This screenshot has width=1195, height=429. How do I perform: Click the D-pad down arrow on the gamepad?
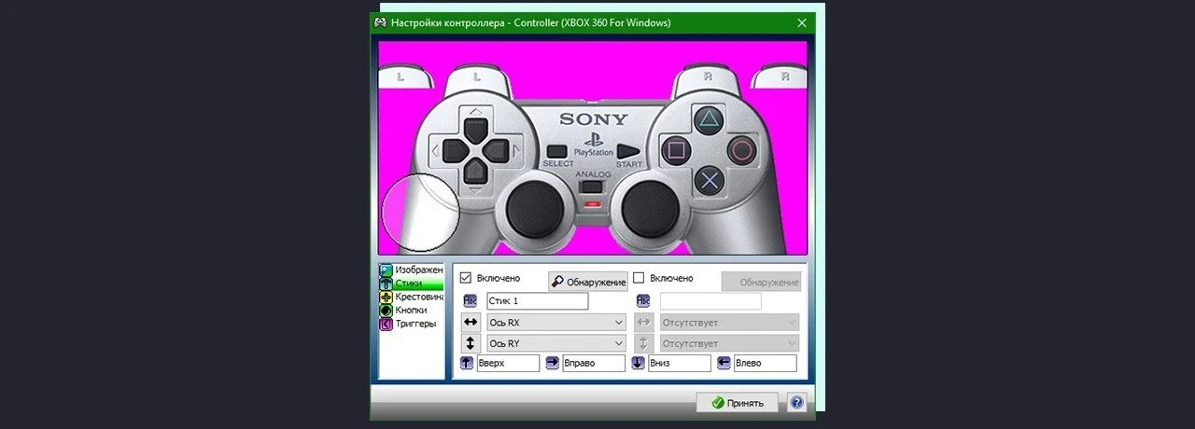(x=476, y=170)
